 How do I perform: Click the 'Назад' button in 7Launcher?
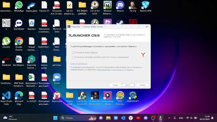(x=115, y=85)
